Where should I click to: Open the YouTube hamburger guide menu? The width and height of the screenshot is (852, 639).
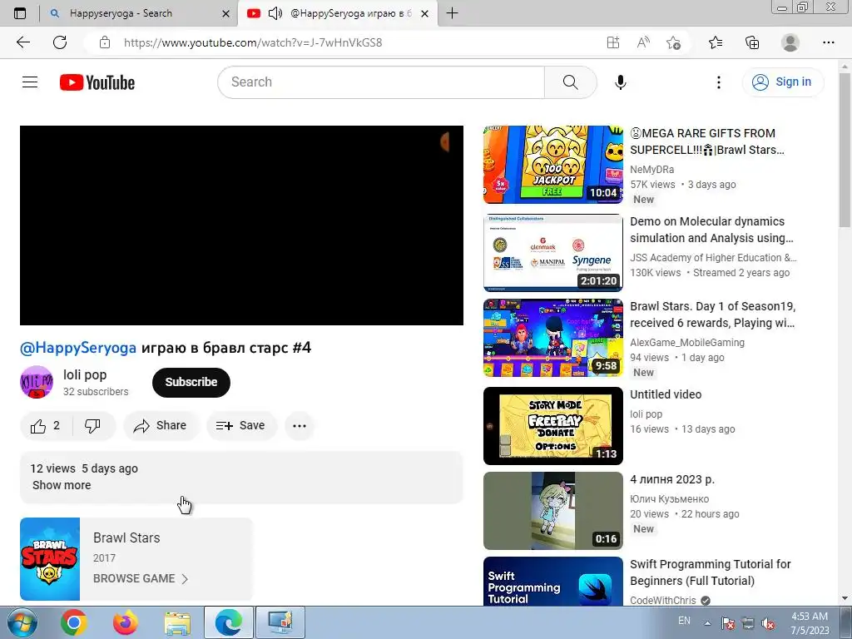pos(30,82)
